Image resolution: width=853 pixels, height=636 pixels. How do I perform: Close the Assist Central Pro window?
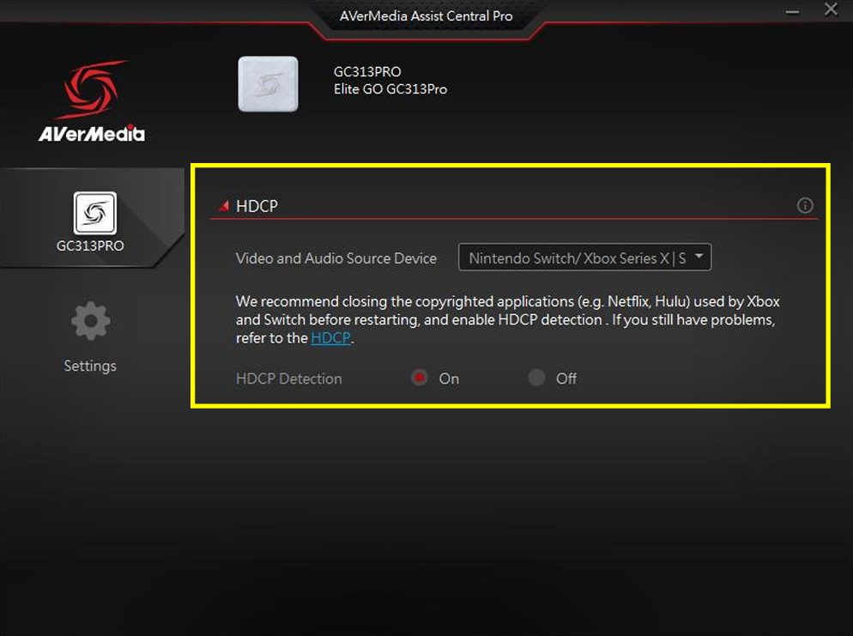831,9
